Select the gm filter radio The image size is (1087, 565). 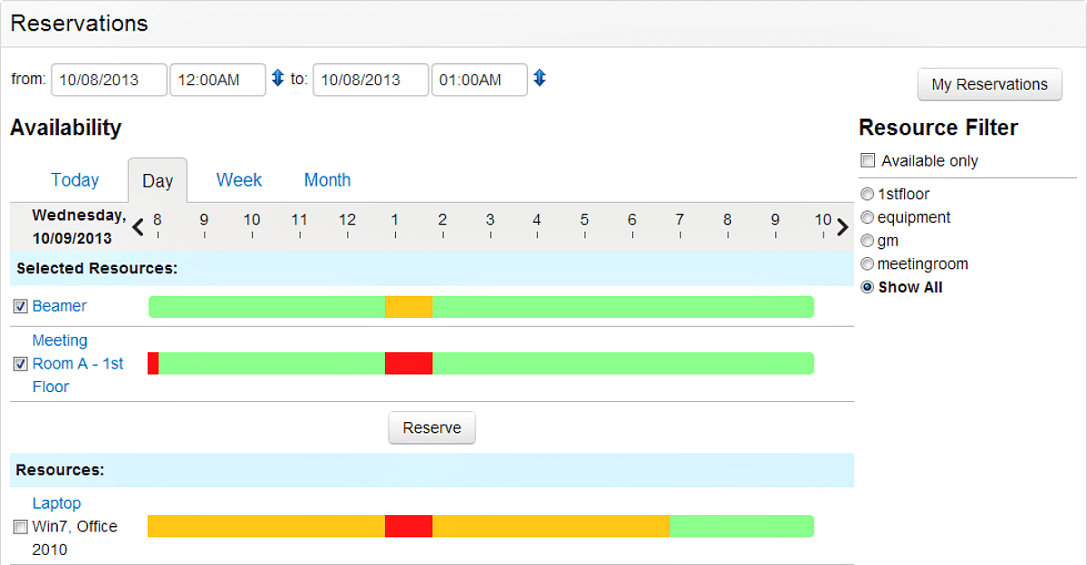868,241
